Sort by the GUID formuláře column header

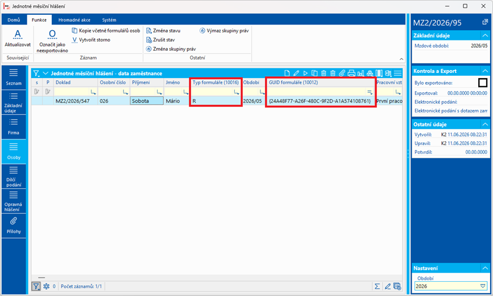[x=321, y=83]
